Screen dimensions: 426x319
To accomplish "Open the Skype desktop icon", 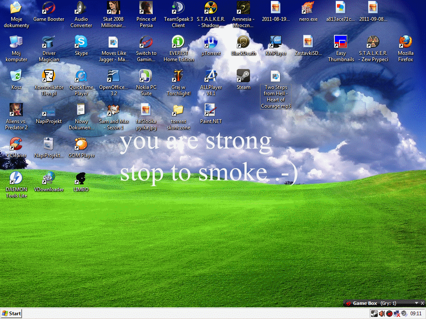I will click(81, 42).
